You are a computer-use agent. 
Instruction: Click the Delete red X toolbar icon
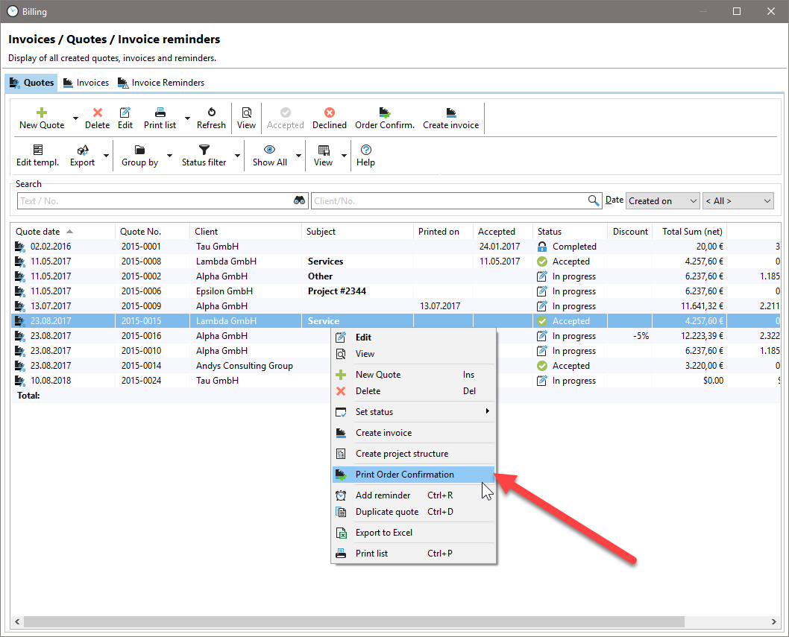click(98, 112)
